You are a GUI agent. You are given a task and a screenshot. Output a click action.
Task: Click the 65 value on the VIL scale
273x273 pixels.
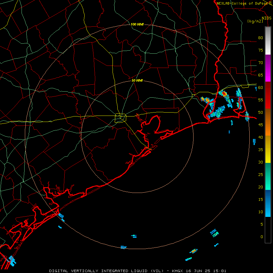coord(261,75)
